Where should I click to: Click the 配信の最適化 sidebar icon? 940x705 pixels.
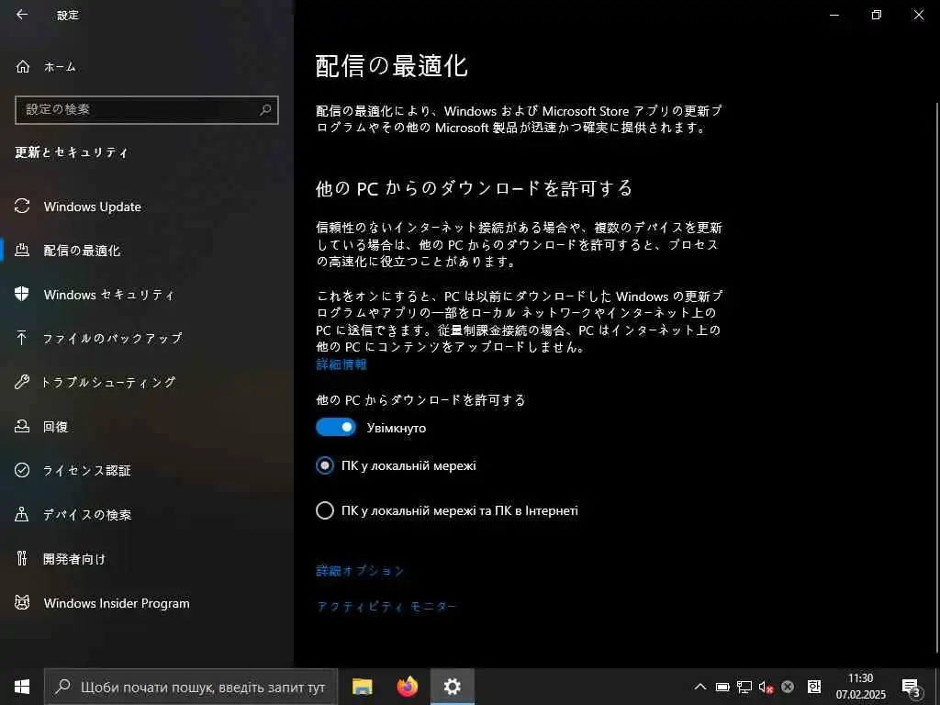click(22, 251)
